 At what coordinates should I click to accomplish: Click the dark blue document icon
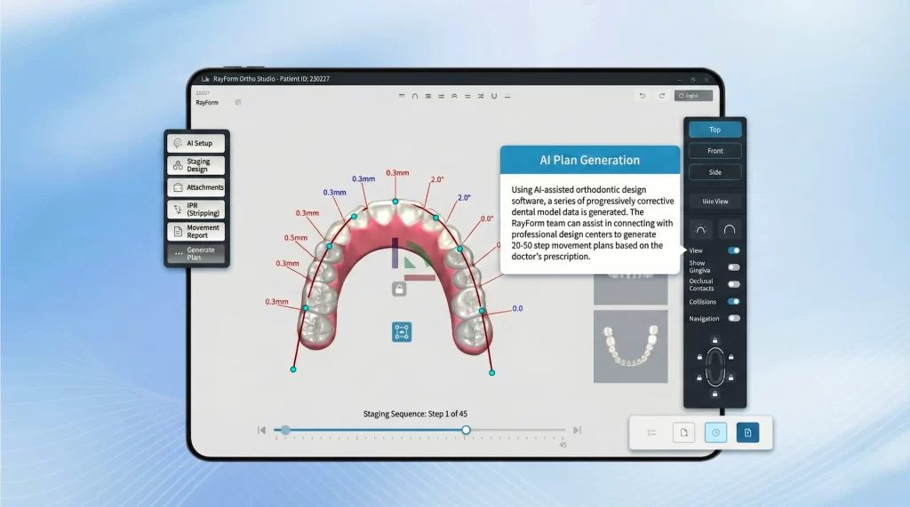(x=747, y=432)
